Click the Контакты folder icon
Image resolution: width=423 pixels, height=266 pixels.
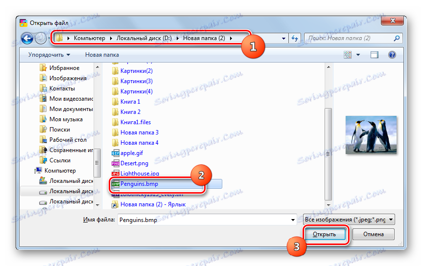(43, 88)
